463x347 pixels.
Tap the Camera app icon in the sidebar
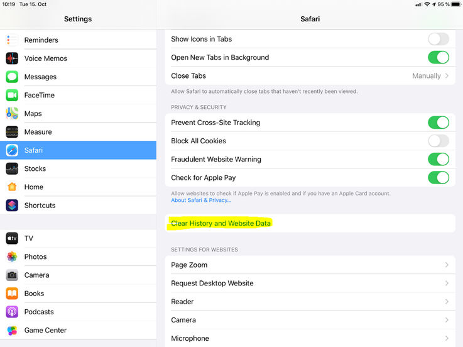tap(12, 275)
